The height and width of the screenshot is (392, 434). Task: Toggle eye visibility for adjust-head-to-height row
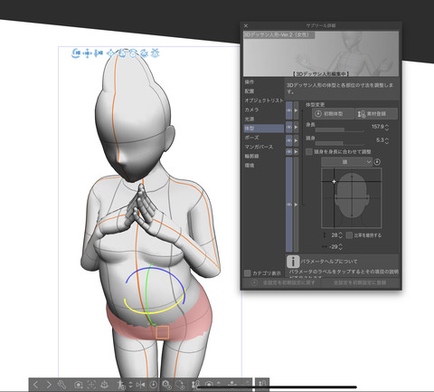(x=289, y=152)
